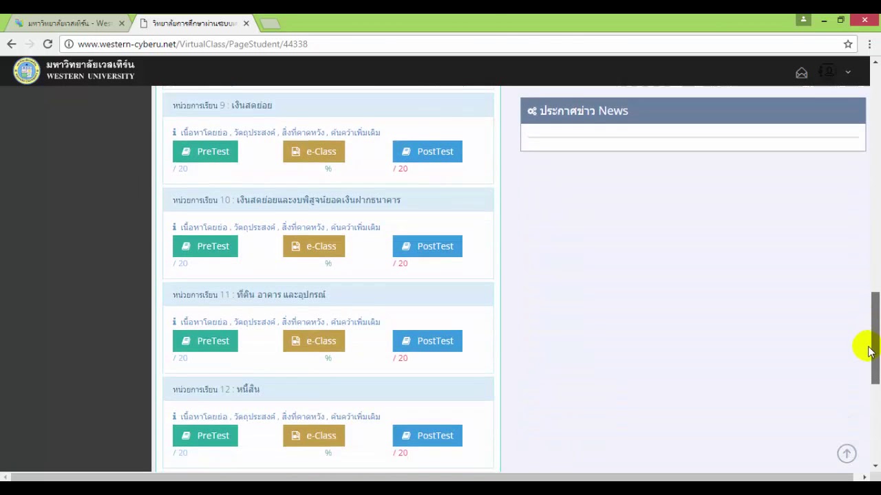Viewport: 881px width, 495px height.
Task: Click the address bar URL
Action: pos(193,44)
